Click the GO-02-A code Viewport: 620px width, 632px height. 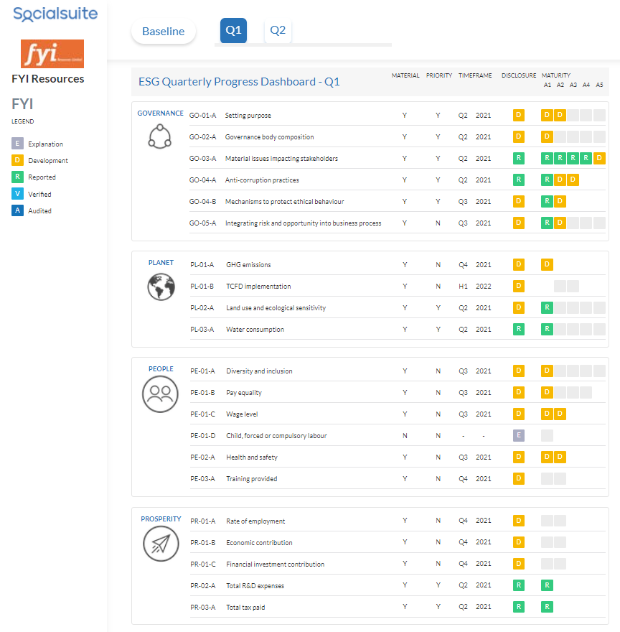pyautogui.click(x=202, y=137)
